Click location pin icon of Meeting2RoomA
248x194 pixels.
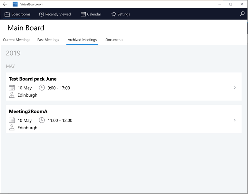pyautogui.click(x=12, y=127)
